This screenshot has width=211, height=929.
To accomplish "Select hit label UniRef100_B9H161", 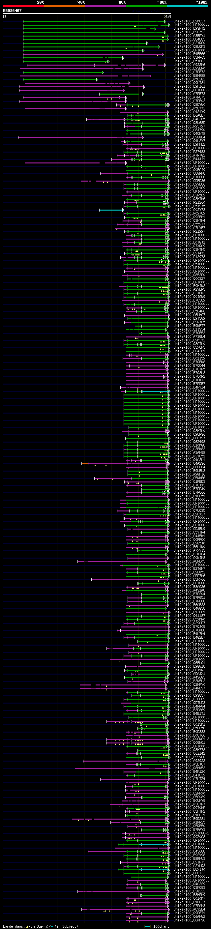I will [189, 87].
